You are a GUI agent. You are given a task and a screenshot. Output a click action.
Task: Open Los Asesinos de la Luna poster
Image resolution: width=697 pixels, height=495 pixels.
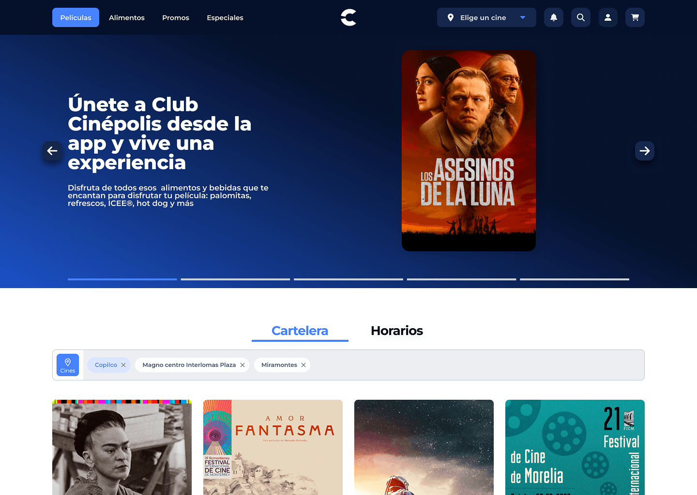coord(469,151)
